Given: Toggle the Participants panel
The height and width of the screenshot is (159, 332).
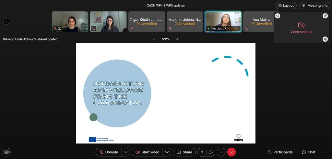Looking at the screenshot, I should [x=280, y=152].
